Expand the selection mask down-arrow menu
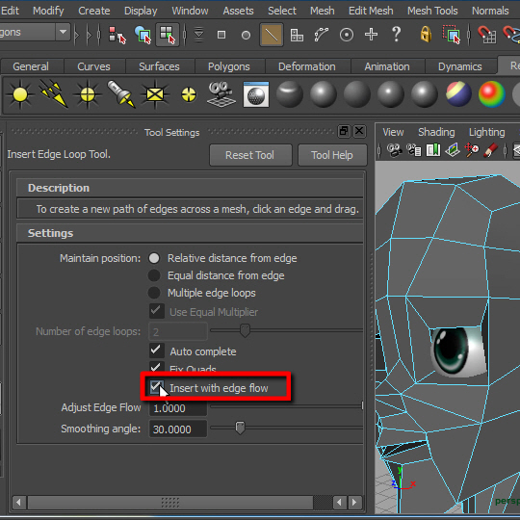 coord(198,35)
